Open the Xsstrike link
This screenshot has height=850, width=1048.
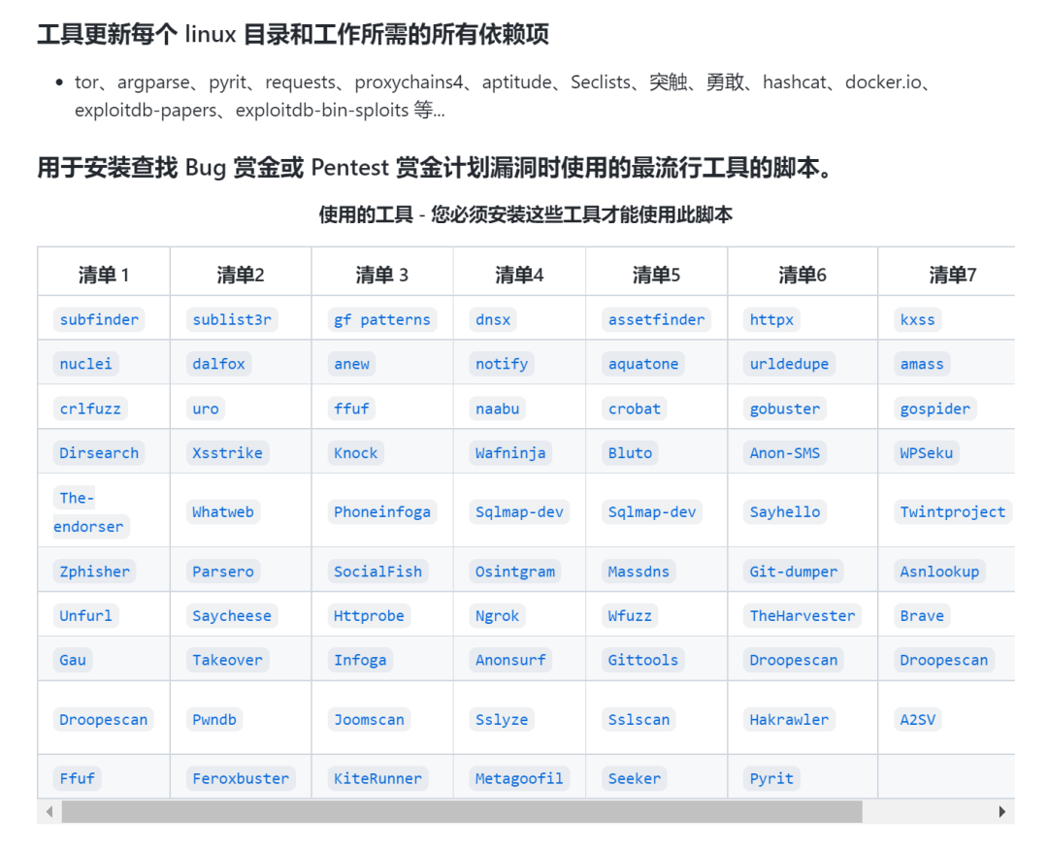227,452
